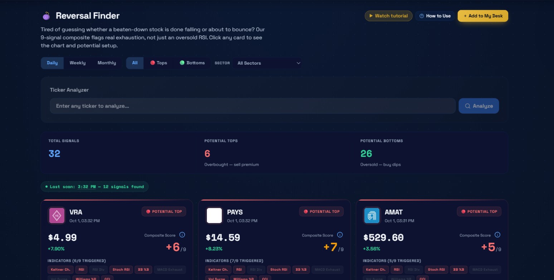Click the $4.99 price on VRA

62,237
